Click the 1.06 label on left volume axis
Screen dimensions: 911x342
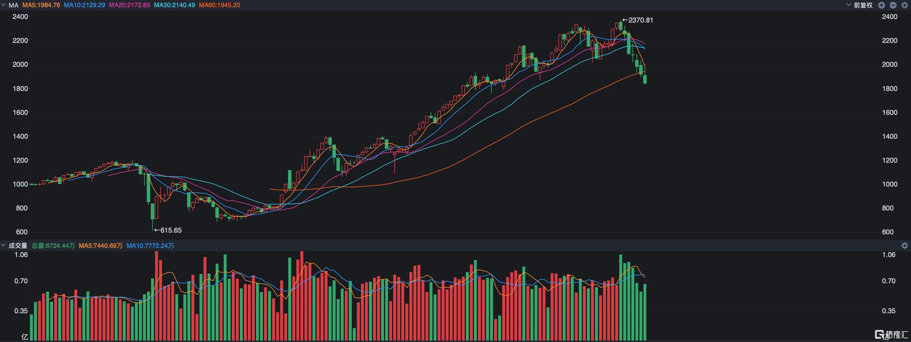pos(21,255)
